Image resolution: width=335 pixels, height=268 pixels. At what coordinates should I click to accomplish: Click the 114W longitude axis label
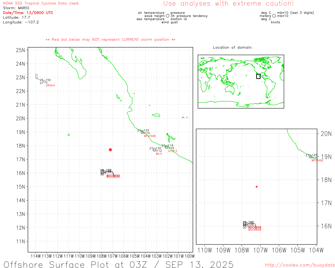[36, 256]
